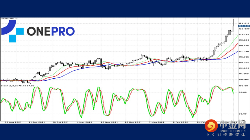Click the 2 Feb 2022 date label

click(180, 122)
